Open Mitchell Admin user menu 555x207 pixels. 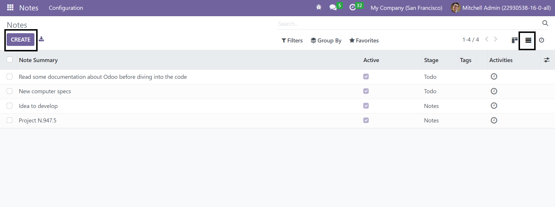[x=501, y=8]
